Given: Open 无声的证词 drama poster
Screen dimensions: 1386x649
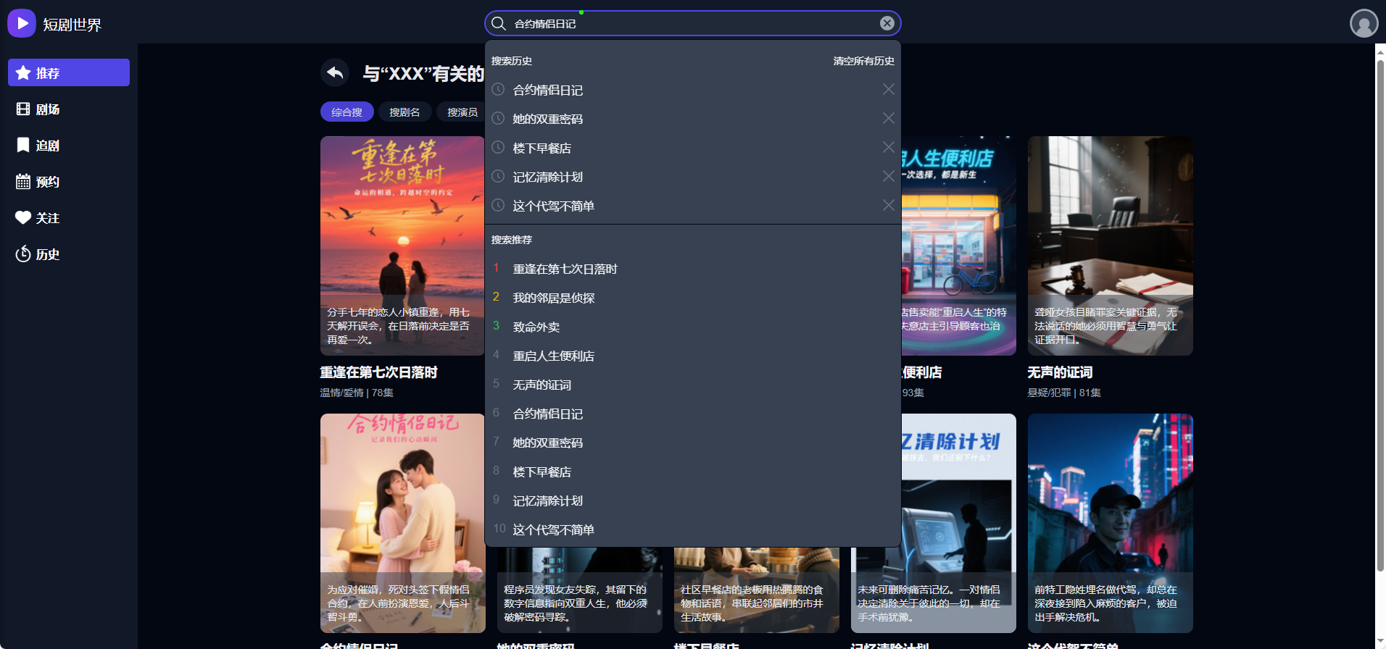Looking at the screenshot, I should (1110, 246).
